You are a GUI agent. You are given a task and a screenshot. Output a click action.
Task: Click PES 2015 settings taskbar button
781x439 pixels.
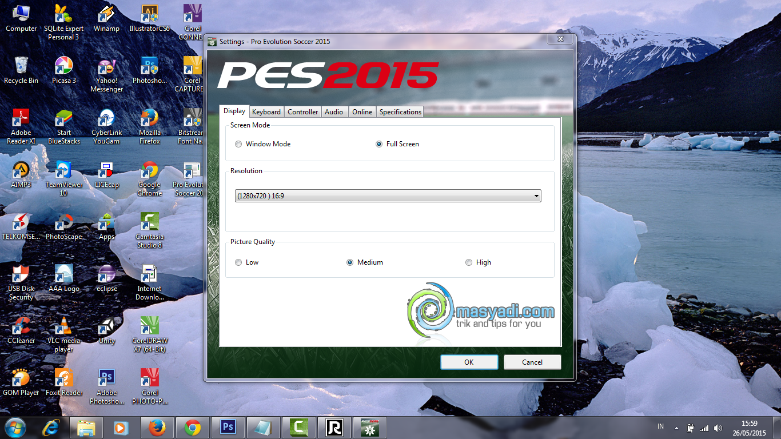(x=370, y=428)
